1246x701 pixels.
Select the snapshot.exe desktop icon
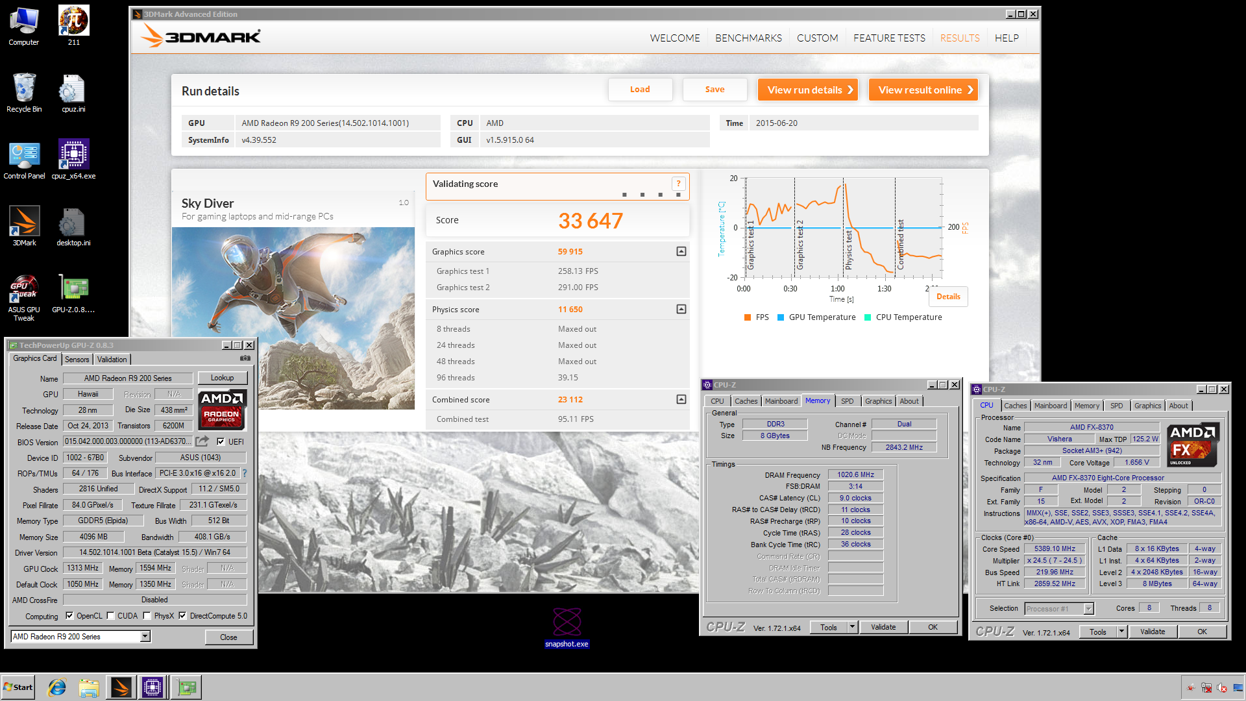click(567, 628)
